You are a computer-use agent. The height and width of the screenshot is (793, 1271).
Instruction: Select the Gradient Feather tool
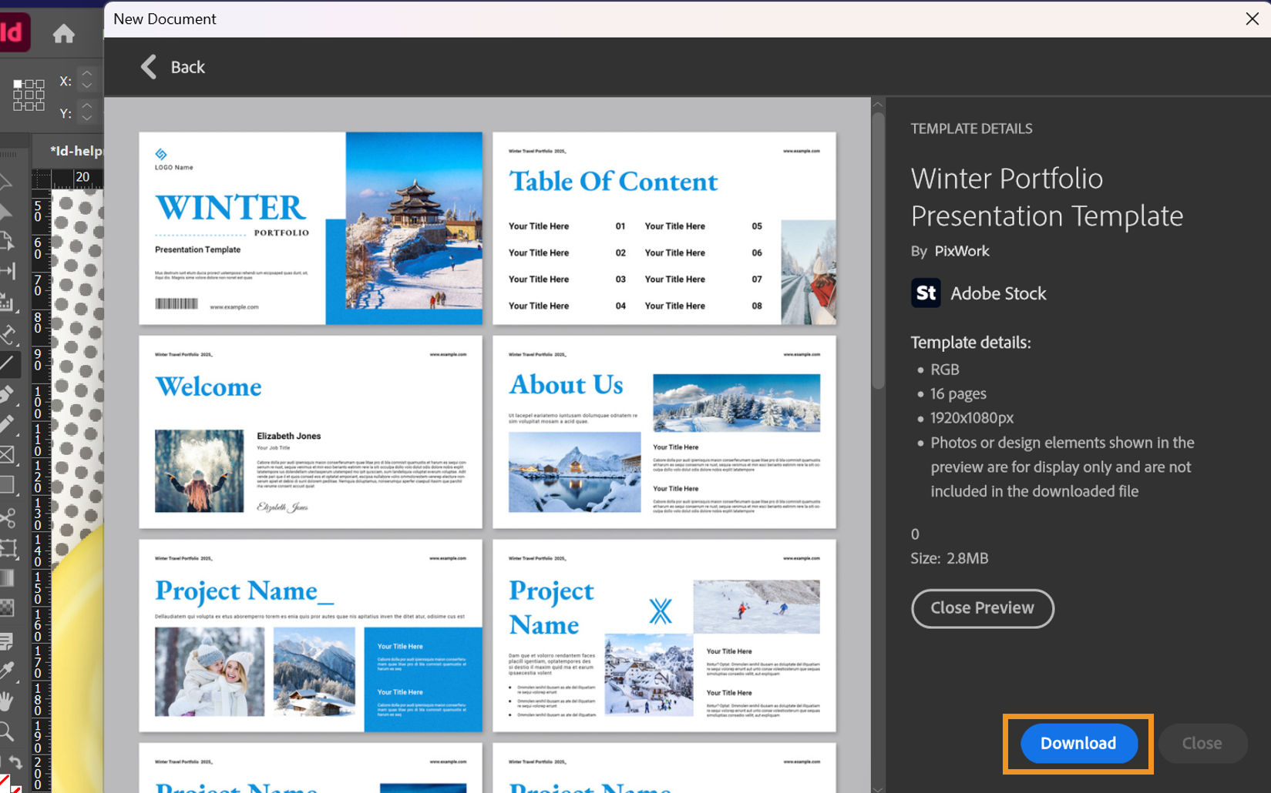point(6,608)
